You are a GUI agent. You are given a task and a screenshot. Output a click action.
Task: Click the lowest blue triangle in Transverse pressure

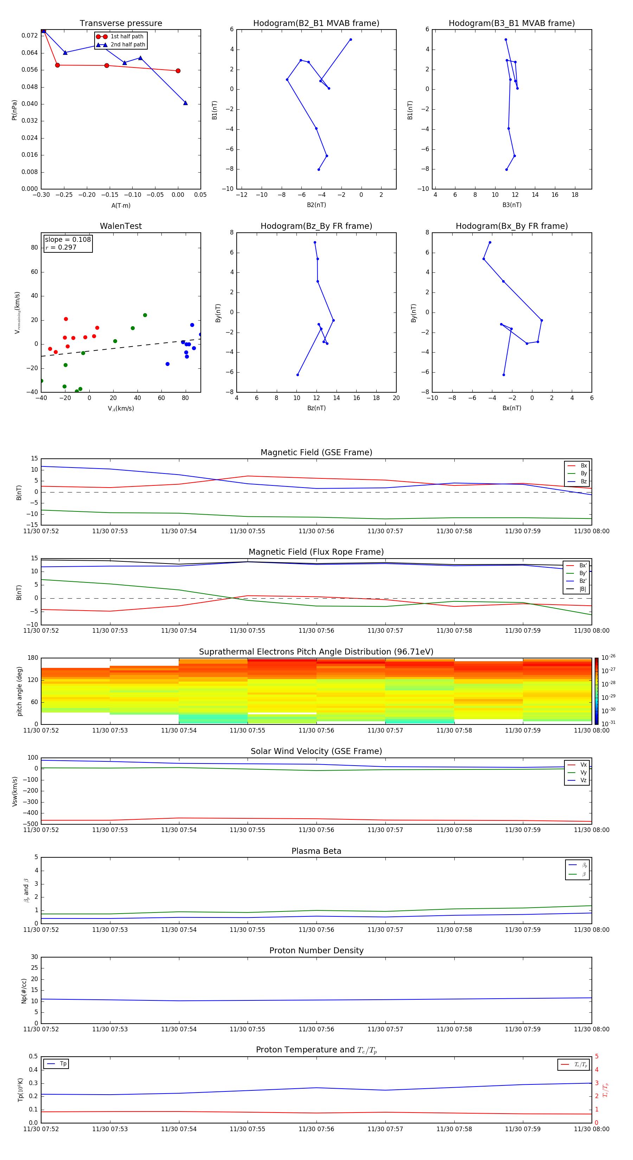click(185, 103)
